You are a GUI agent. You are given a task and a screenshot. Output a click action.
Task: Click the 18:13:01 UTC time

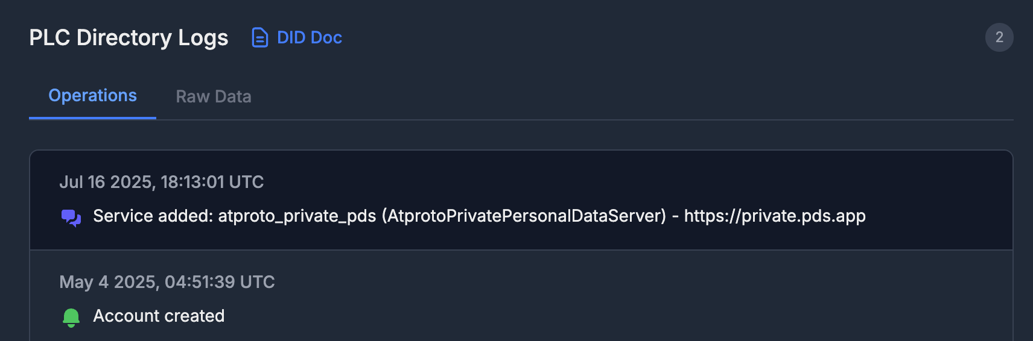[212, 182]
